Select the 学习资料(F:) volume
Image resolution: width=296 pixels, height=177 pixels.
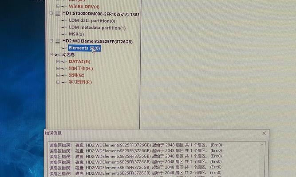80,82
